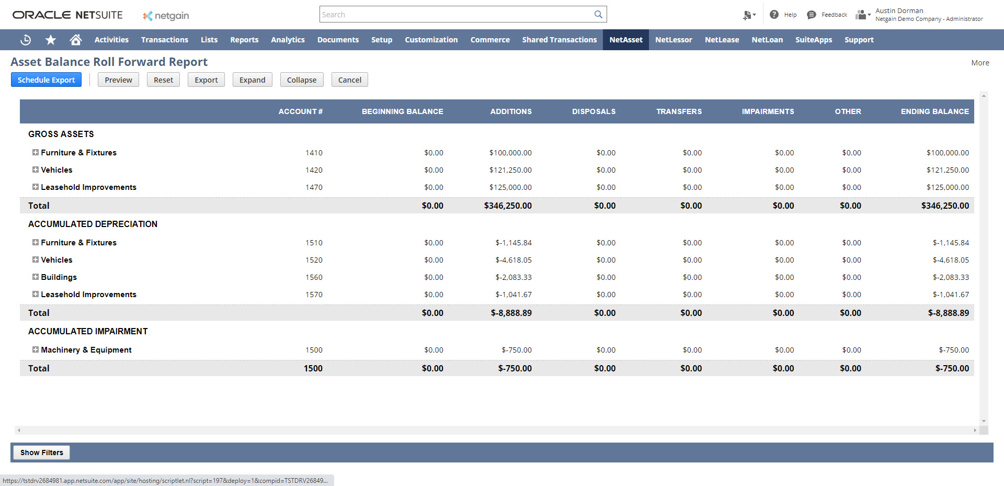Open the NetLease menu
1004x486 pixels.
(722, 40)
